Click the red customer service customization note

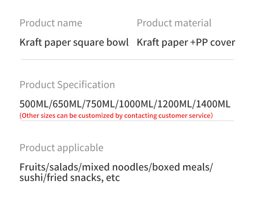tap(116, 115)
